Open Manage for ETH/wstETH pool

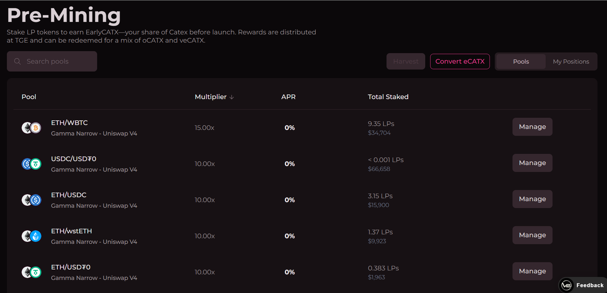click(x=532, y=235)
